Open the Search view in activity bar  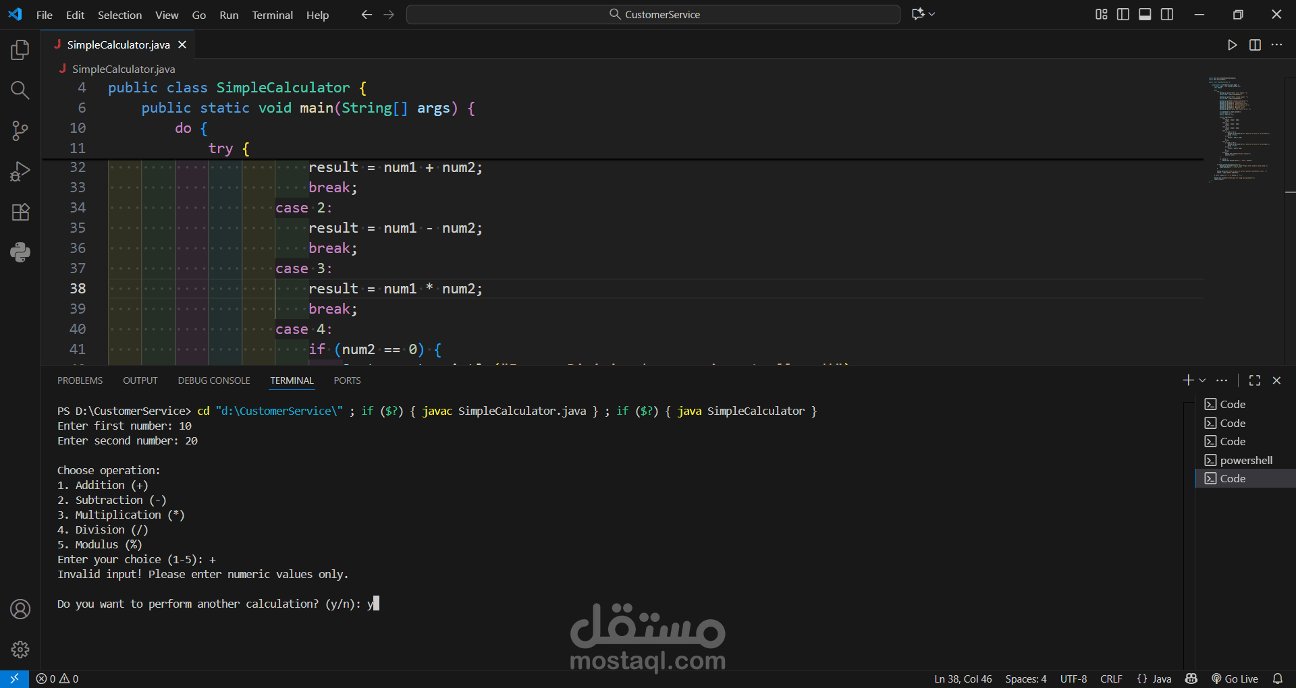click(x=20, y=90)
